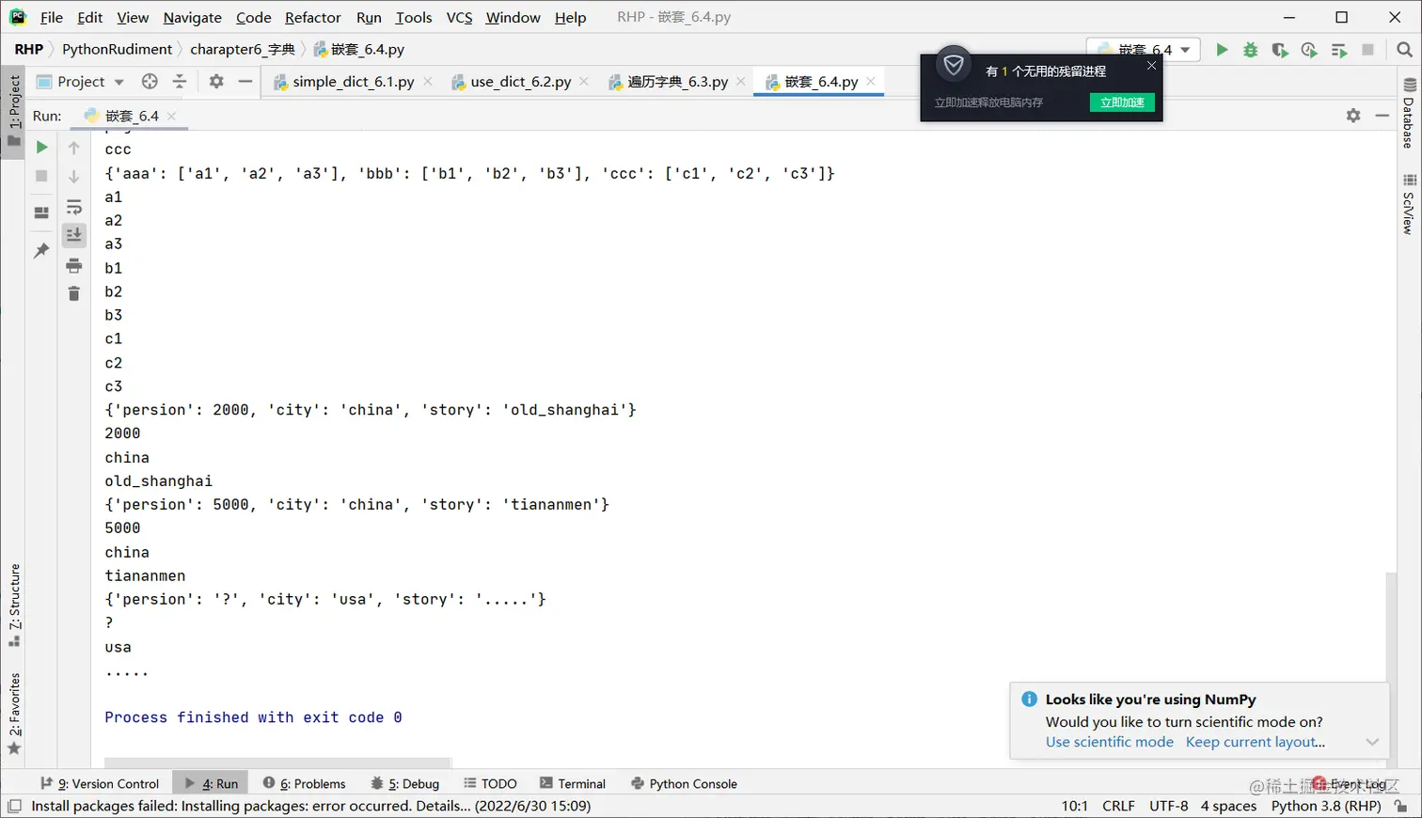Toggle scroll to end of output

click(x=74, y=235)
